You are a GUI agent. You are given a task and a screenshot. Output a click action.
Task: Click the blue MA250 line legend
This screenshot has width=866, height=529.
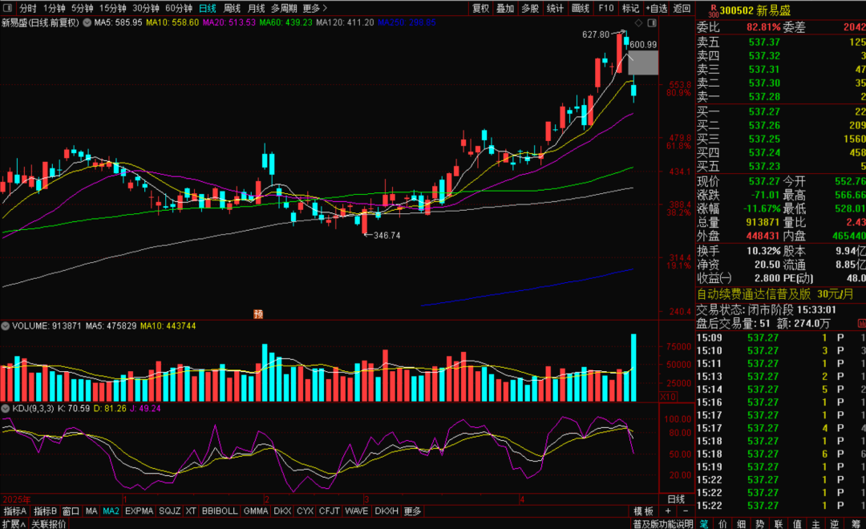407,22
